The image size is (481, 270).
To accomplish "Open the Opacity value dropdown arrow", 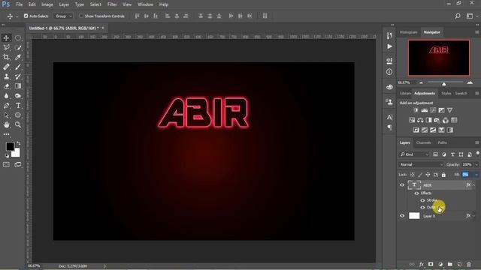I will pos(476,165).
